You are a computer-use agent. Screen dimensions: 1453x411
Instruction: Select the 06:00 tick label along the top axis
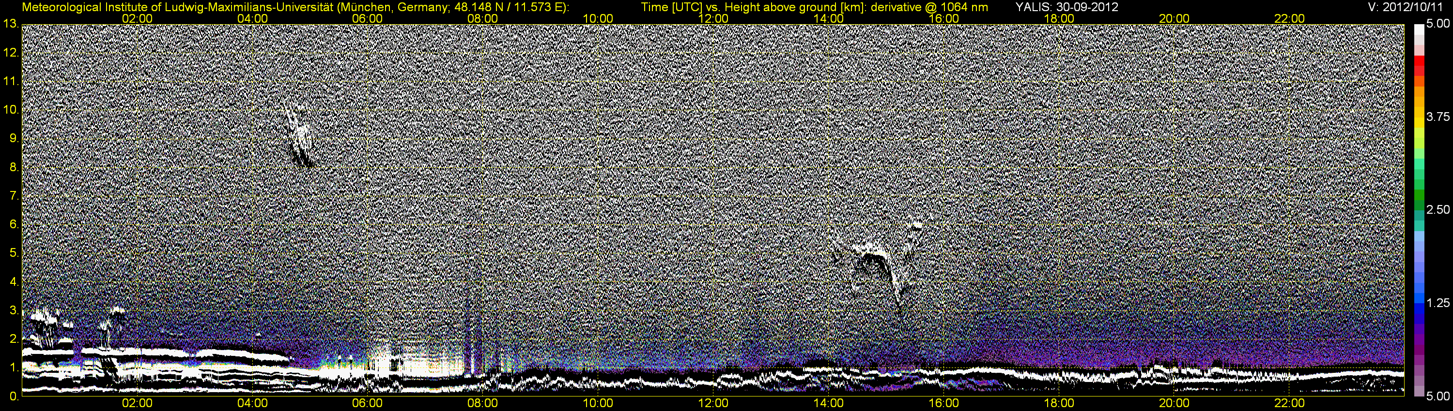click(x=367, y=18)
